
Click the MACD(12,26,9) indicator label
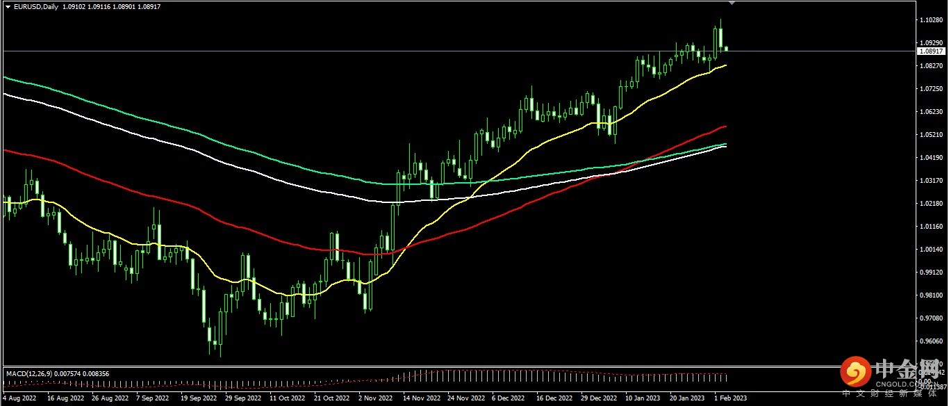28,373
